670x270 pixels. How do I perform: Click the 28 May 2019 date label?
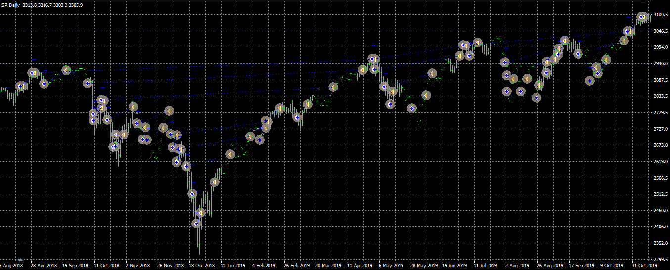[x=423, y=266]
